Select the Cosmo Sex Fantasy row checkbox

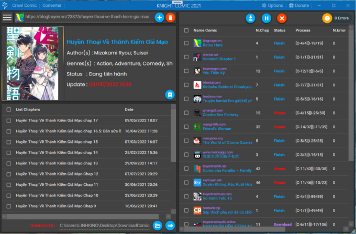[186, 113]
